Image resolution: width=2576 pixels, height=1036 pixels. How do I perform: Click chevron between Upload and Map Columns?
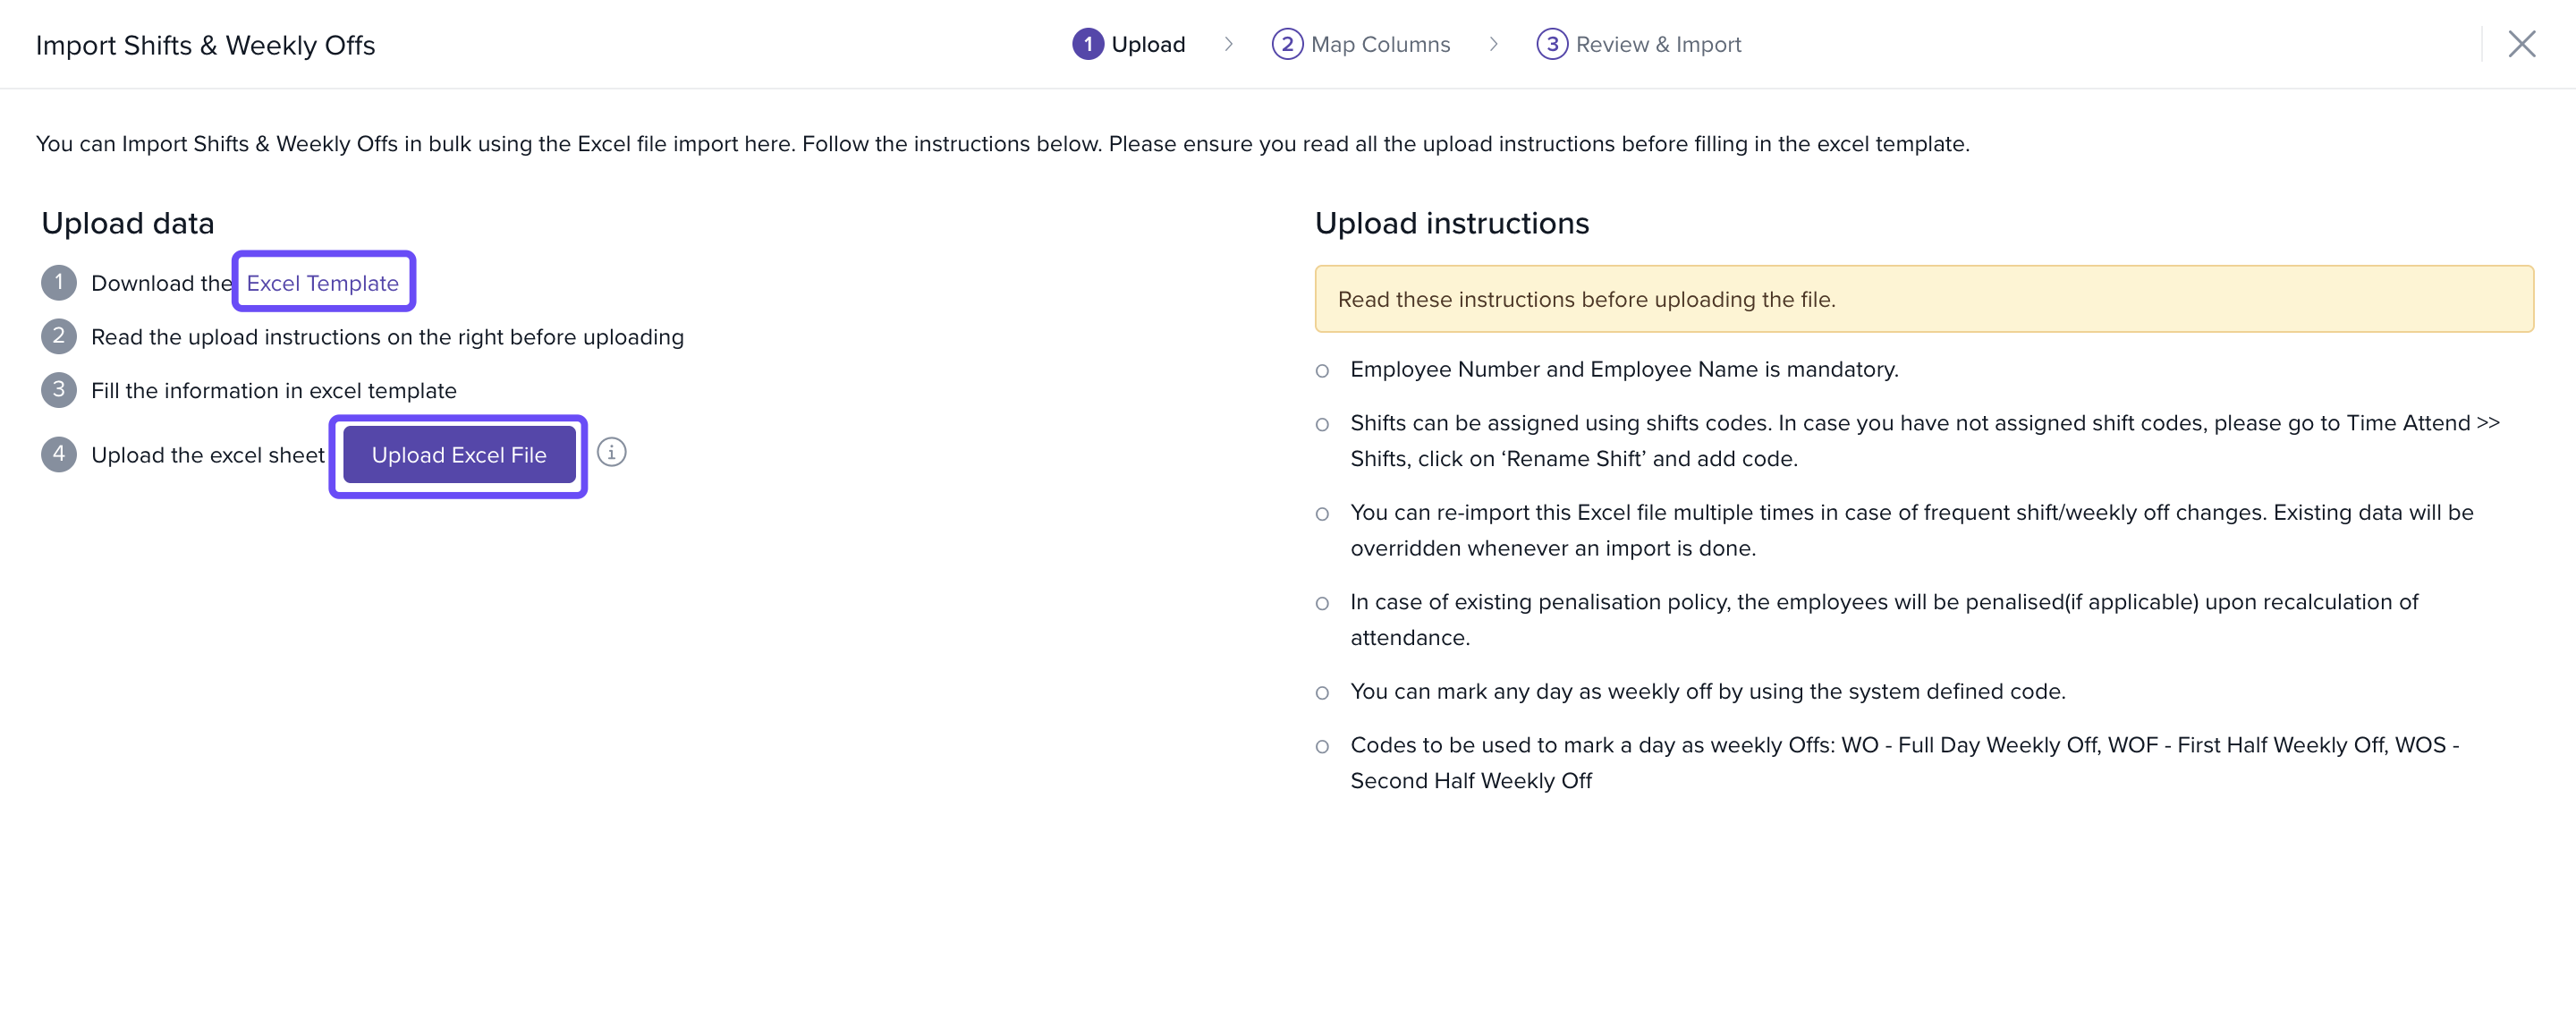[x=1228, y=44]
